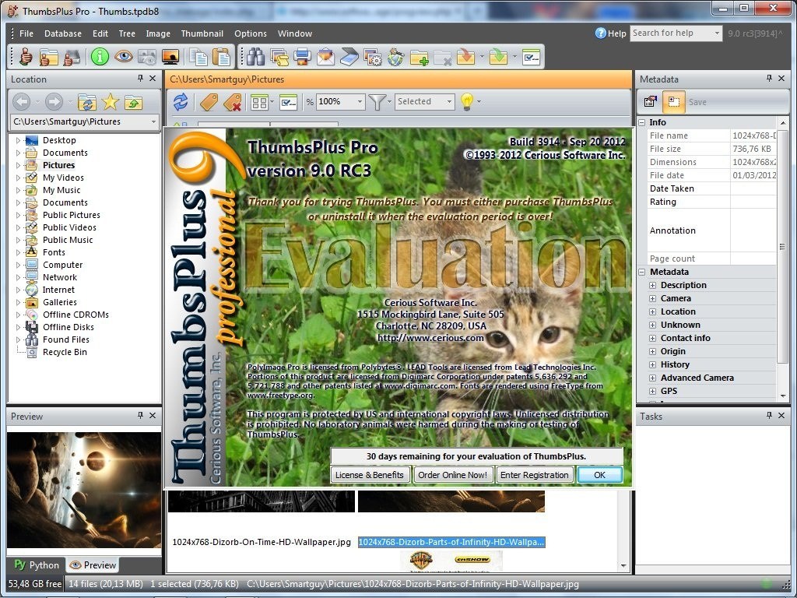Click the yellow star favorites icon
The width and height of the screenshot is (797, 598).
click(111, 102)
